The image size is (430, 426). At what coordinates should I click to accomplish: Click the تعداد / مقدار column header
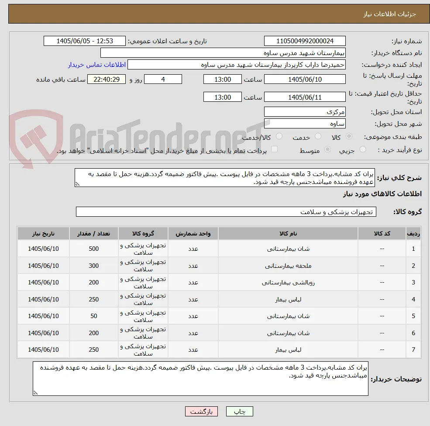point(93,234)
